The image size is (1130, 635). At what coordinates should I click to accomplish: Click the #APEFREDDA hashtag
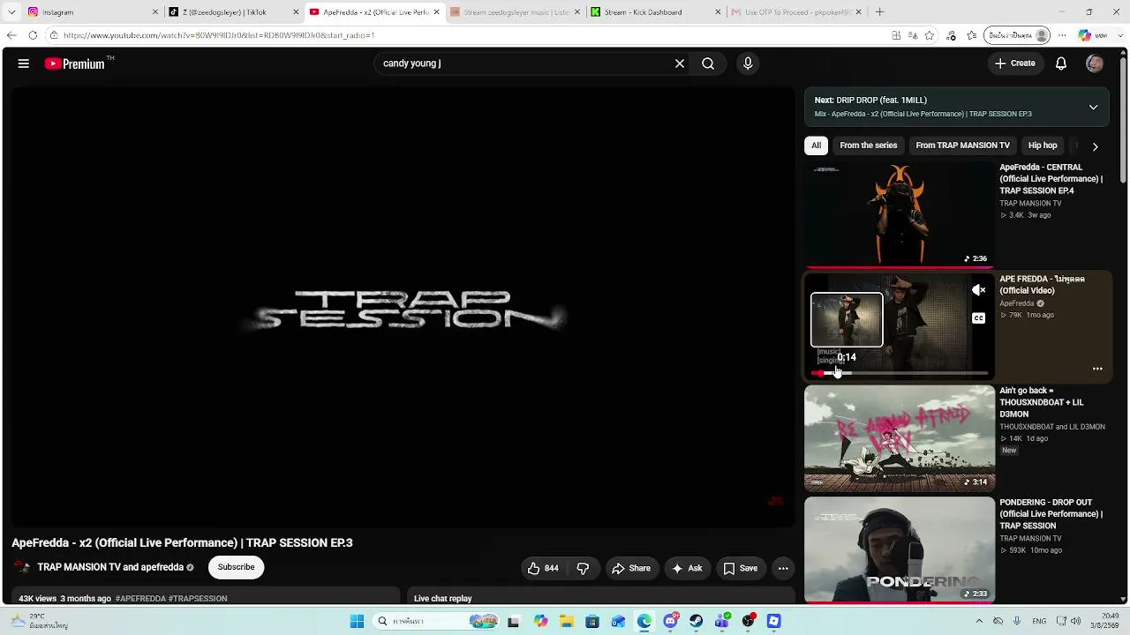(140, 599)
